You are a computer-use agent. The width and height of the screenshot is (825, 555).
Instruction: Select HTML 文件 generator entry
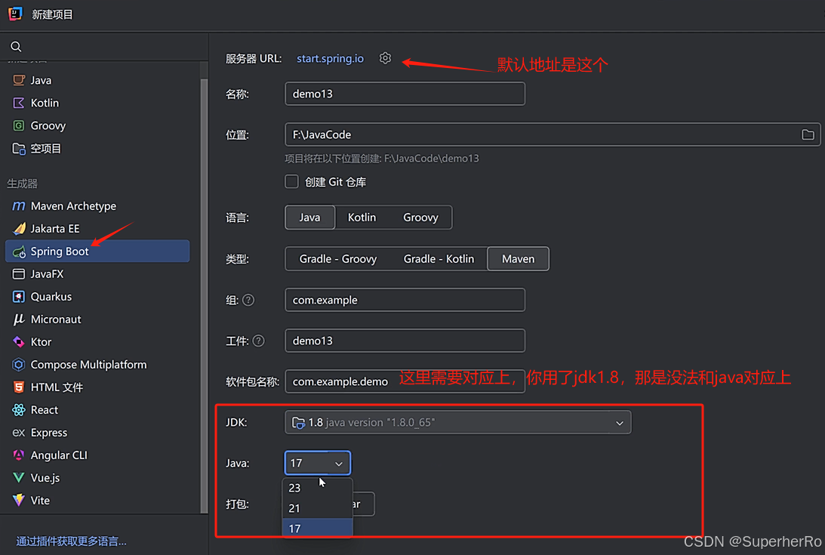click(x=97, y=387)
